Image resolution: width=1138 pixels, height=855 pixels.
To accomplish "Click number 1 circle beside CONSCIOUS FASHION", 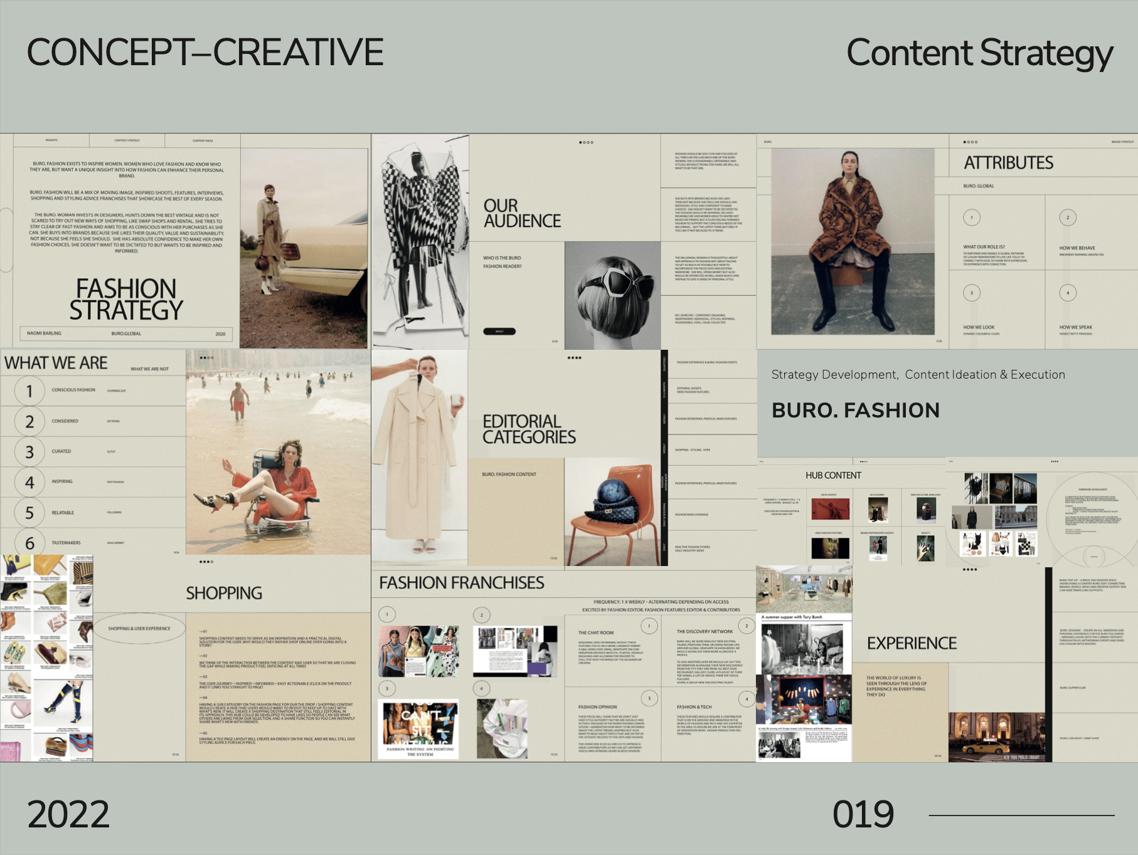I will [29, 391].
